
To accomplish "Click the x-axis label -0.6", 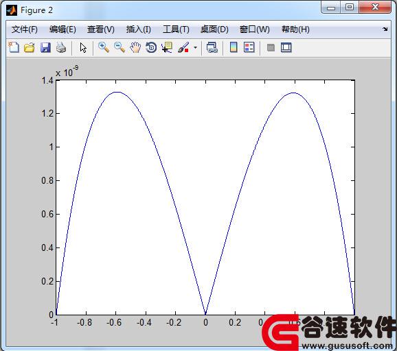I will click(x=114, y=322).
